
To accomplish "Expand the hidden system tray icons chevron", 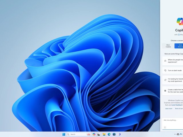I will 175,134.
